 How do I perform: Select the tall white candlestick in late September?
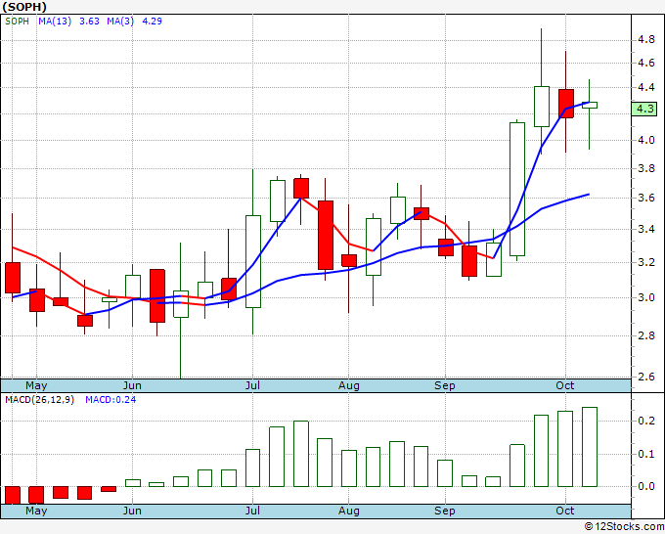coord(517,189)
